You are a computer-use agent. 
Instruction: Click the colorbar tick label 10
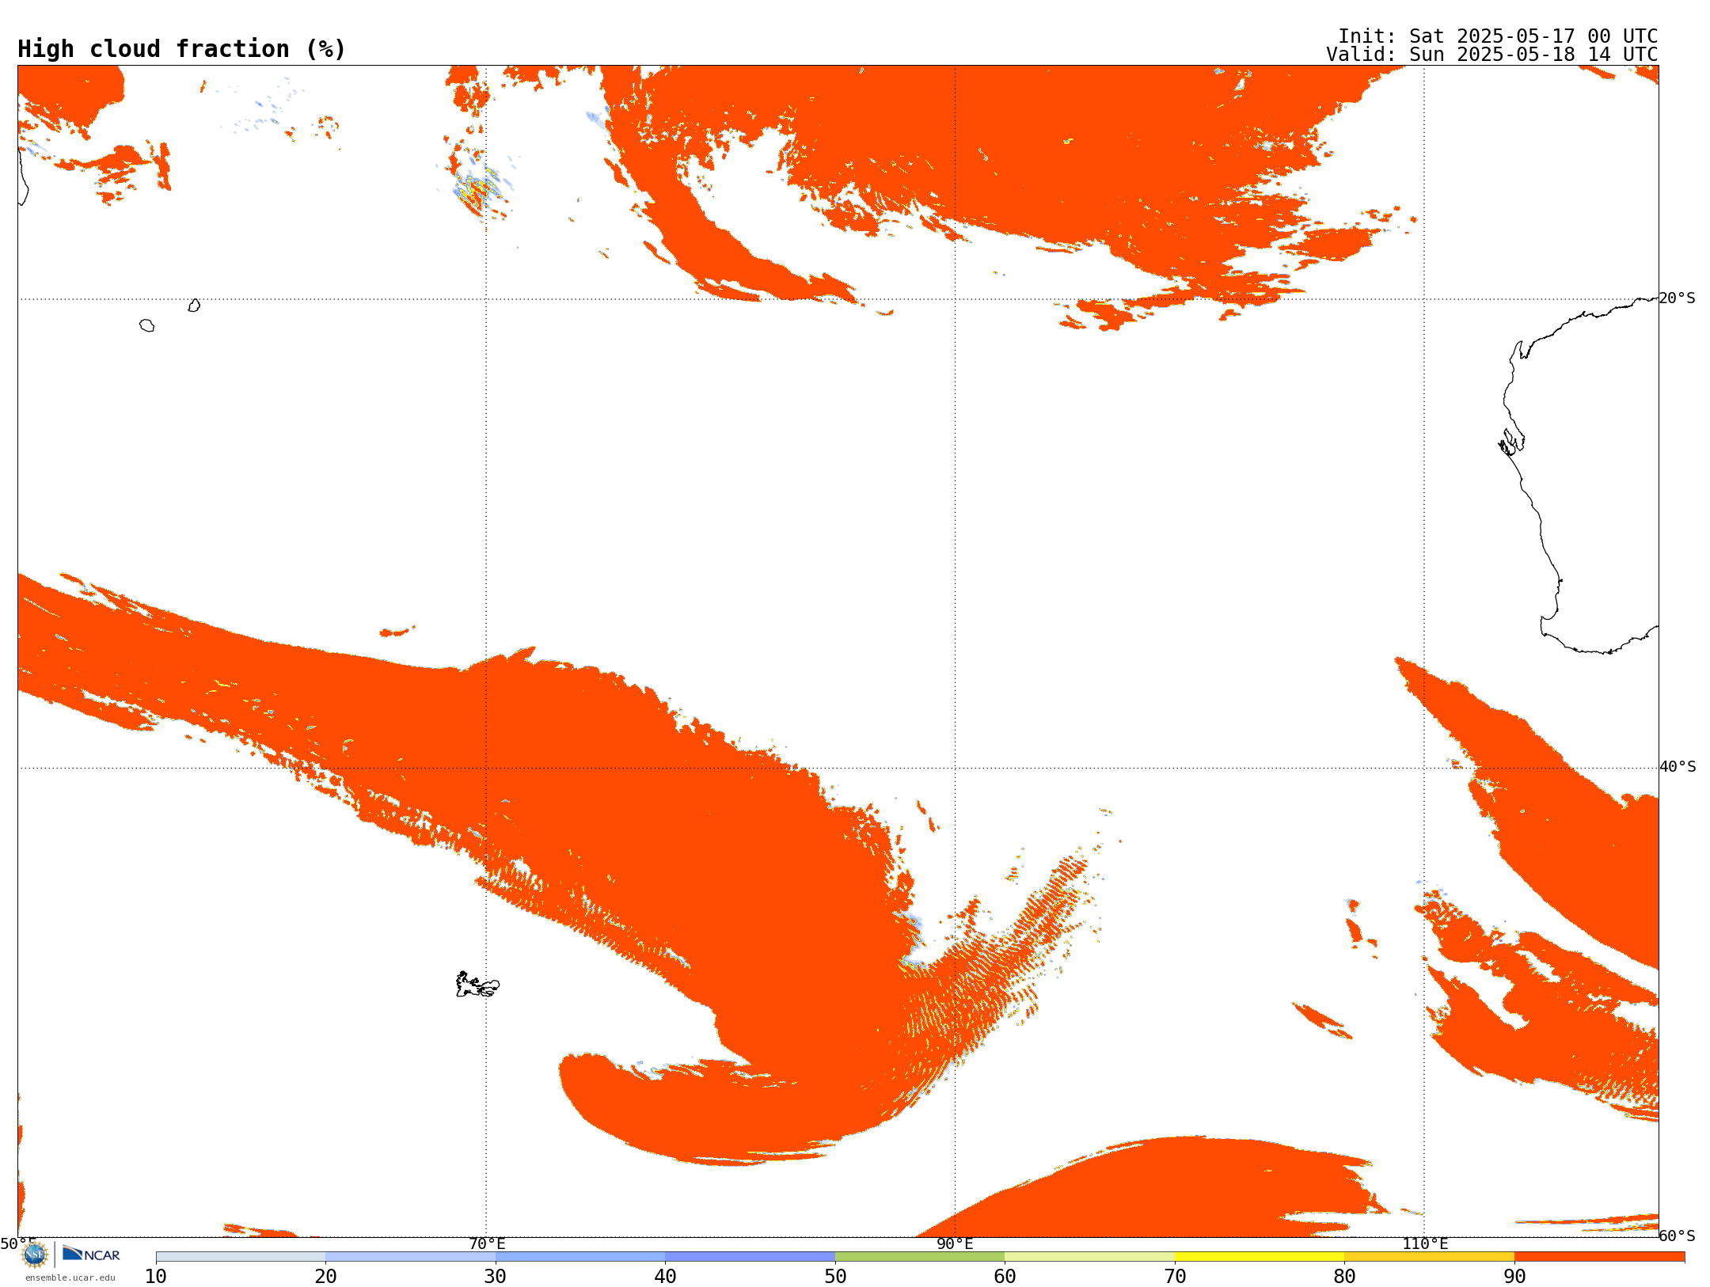click(156, 1276)
